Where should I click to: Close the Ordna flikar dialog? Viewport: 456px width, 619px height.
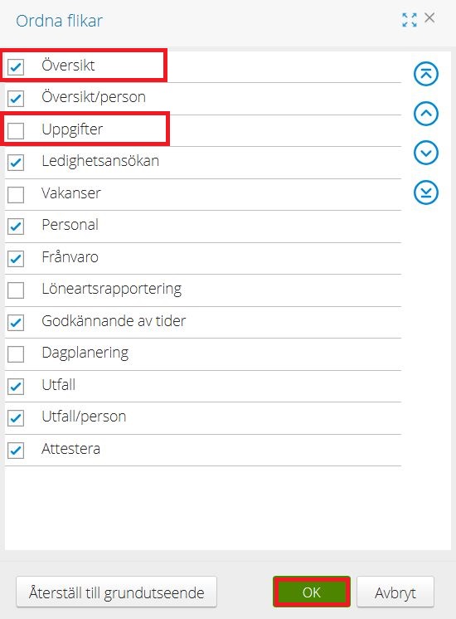click(429, 17)
